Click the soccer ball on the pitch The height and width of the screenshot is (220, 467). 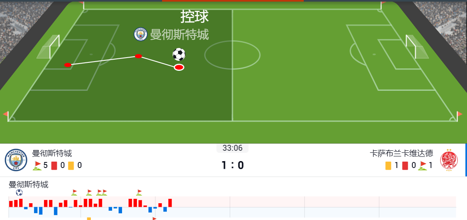tap(179, 54)
